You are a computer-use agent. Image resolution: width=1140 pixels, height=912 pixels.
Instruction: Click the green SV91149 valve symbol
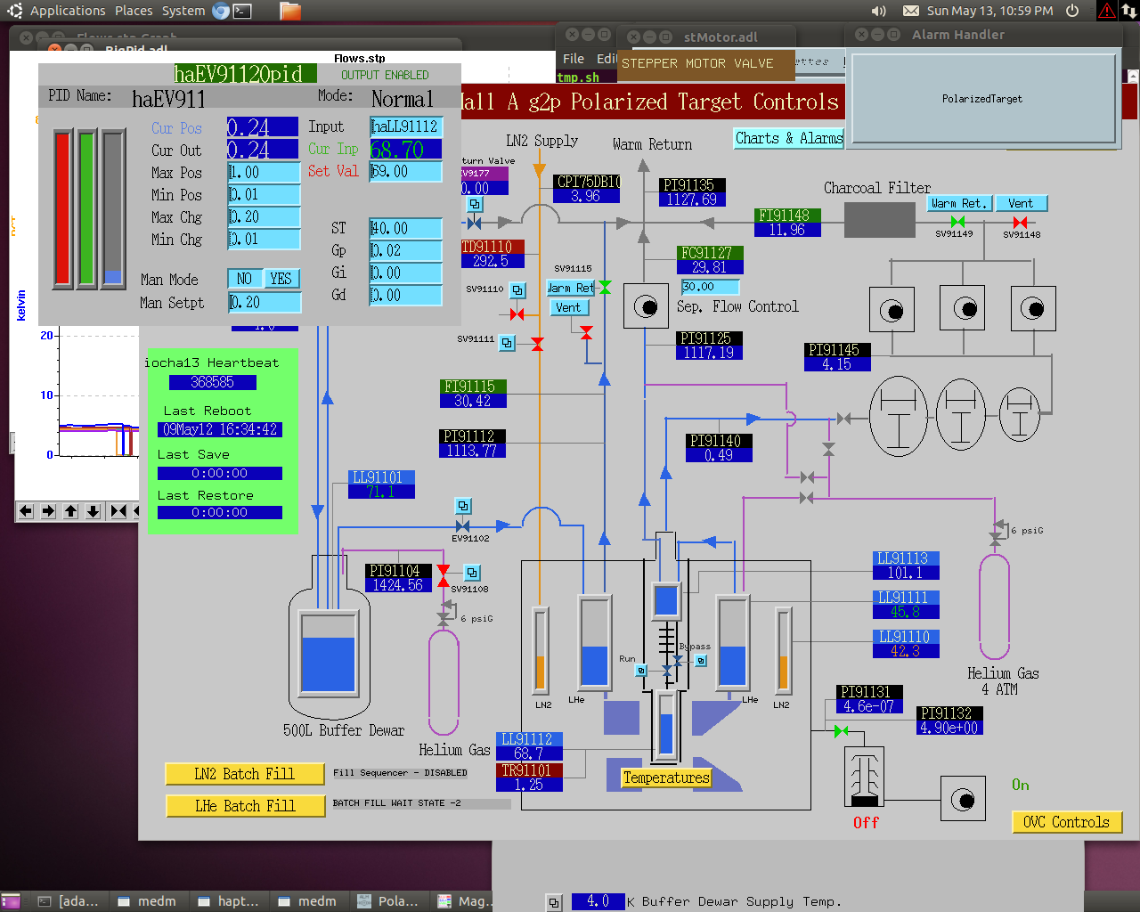coord(957,222)
